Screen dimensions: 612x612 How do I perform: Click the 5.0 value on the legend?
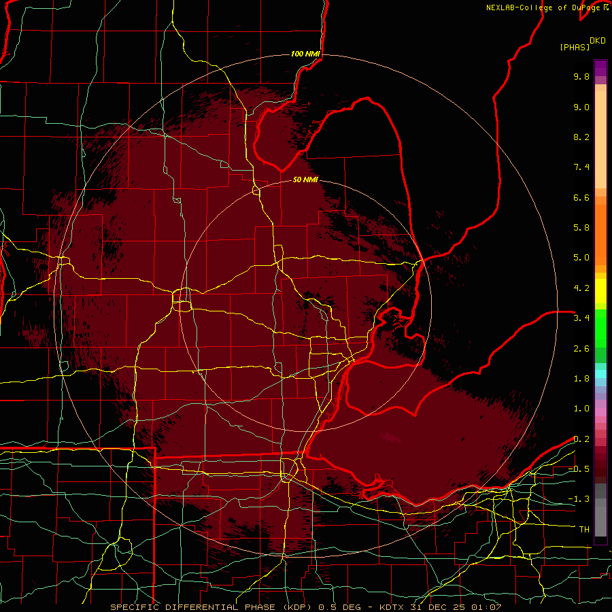(581, 258)
